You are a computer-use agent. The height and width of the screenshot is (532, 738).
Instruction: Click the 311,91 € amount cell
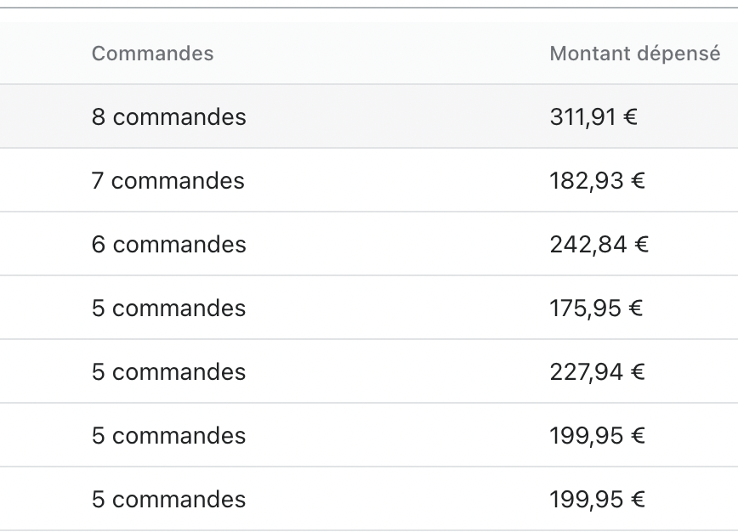pos(593,116)
